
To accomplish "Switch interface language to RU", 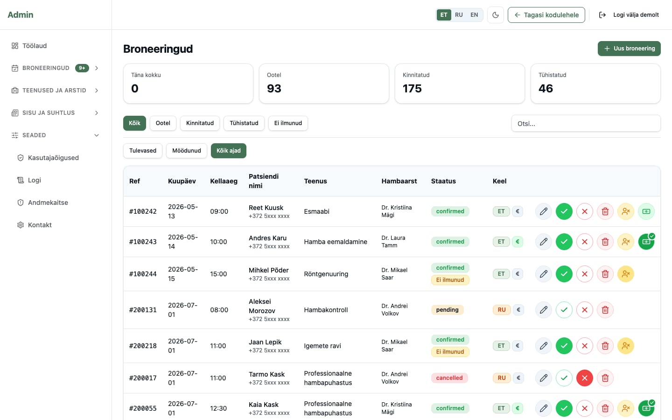I will click(x=459, y=15).
